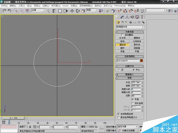This screenshot has height=133, width=178.
Task: Enable the 真实世界贴图大小 checkbox
Action: [118, 117]
